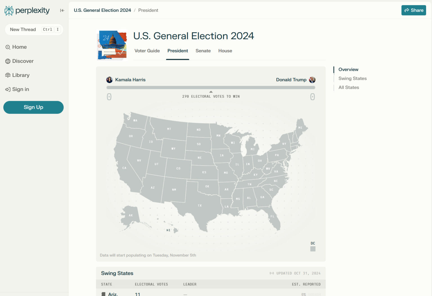This screenshot has width=432, height=296.
Task: Click the electoral votes progress bar
Action: click(211, 87)
